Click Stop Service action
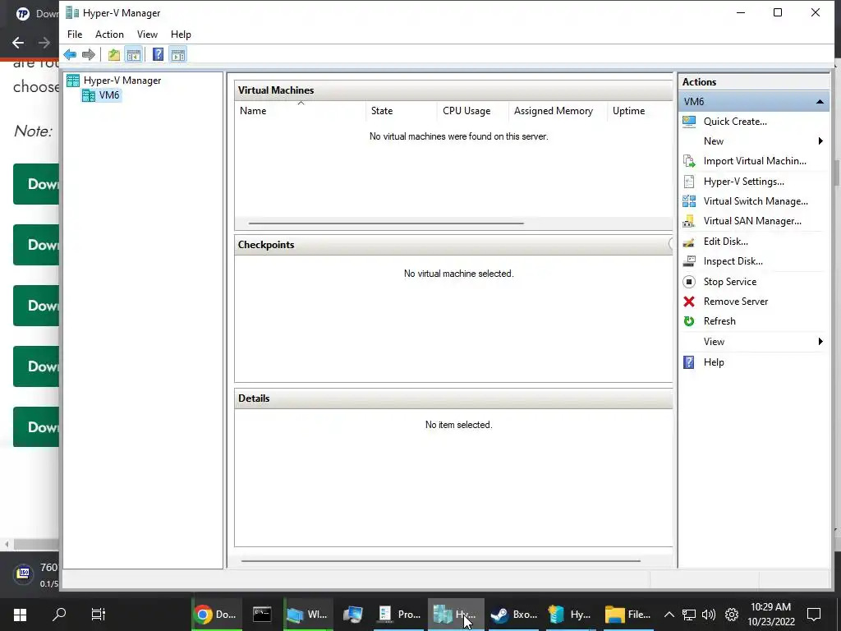 coord(729,282)
